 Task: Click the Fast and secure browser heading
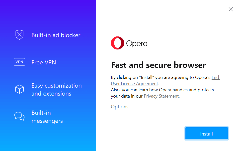[158, 65]
